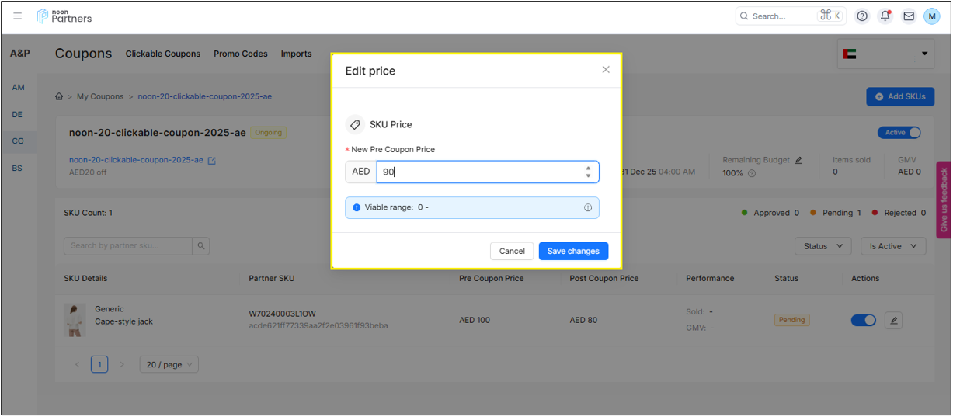
Task: Open the Imports tab
Action: pyautogui.click(x=296, y=54)
